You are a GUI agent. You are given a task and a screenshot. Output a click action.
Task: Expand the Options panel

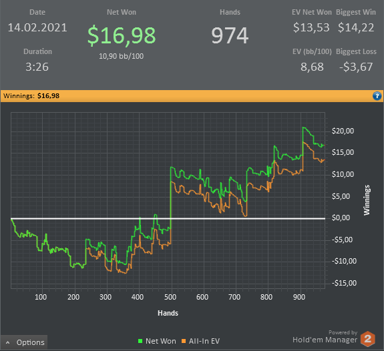click(x=24, y=342)
